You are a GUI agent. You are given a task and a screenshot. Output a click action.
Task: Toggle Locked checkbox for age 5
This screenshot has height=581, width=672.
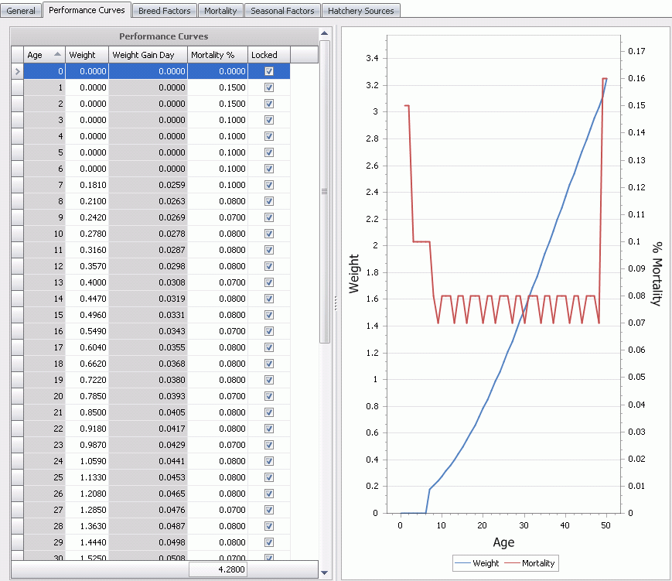point(269,152)
